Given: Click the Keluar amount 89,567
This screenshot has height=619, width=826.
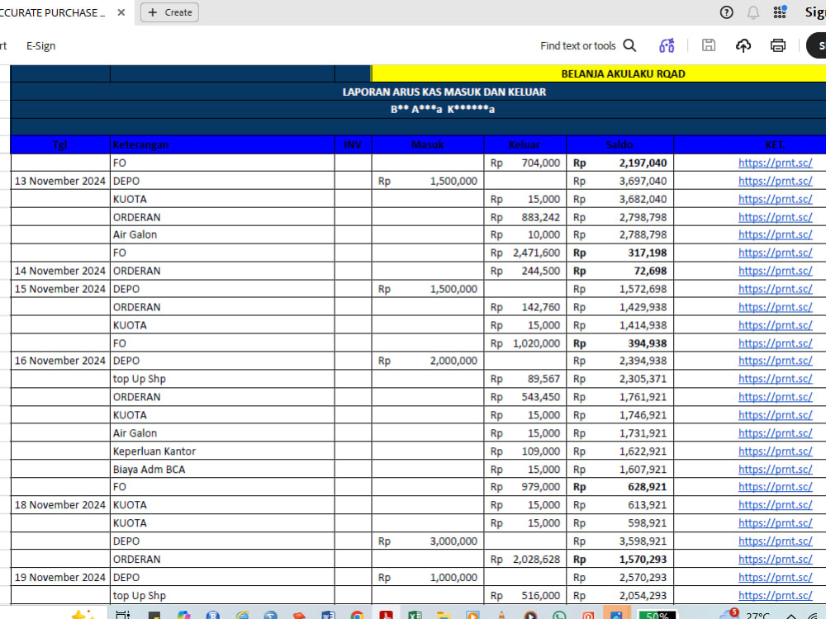Looking at the screenshot, I should point(544,379).
